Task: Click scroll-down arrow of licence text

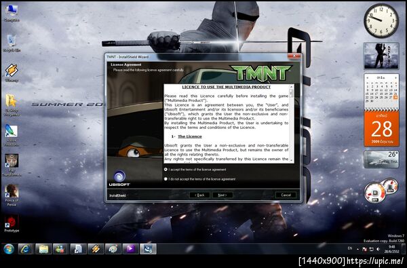Action: tap(292, 161)
